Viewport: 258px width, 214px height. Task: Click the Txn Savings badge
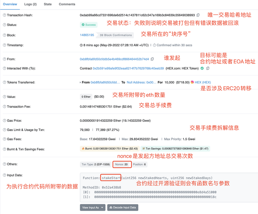[x=175, y=149]
